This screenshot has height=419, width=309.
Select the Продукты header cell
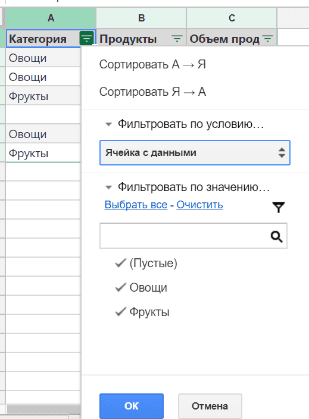click(141, 39)
